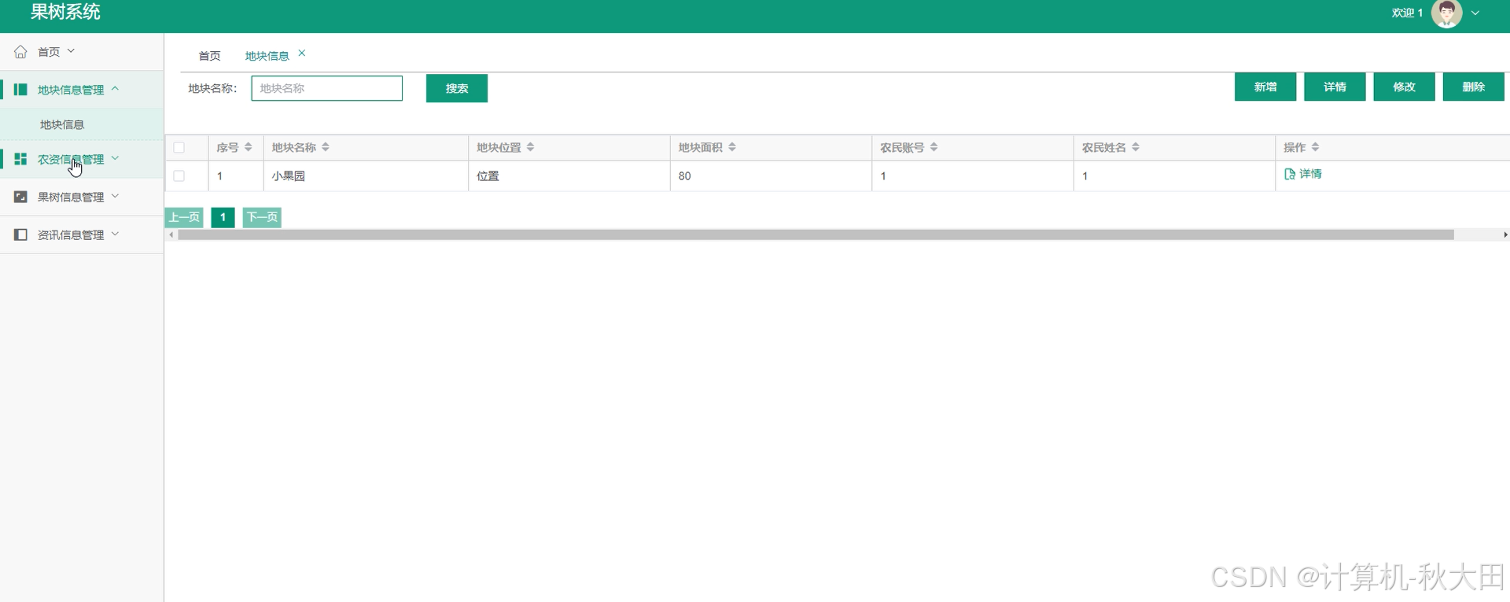Close the 地块信息 tab
Screen dimensions: 1510x602
point(302,54)
